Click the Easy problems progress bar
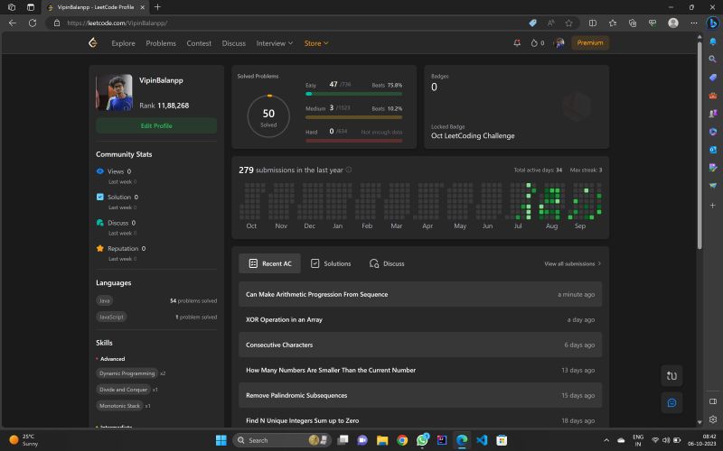 tap(353, 94)
